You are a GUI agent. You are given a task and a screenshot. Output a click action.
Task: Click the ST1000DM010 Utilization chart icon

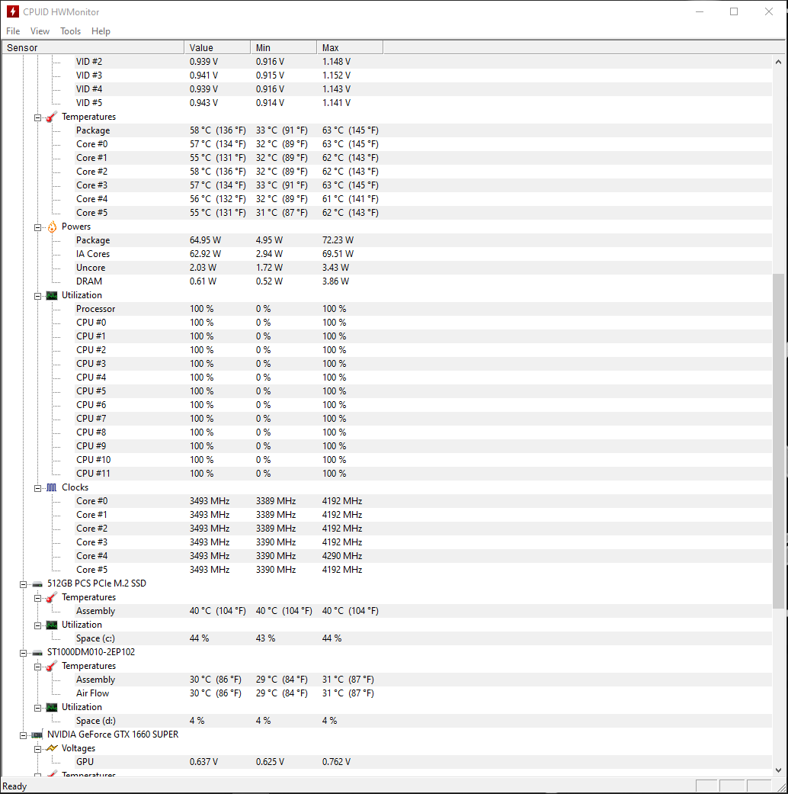coord(52,707)
